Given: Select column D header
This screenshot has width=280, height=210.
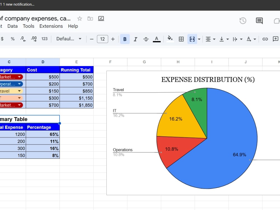Looking at the screenshot, I should [x=43, y=62].
